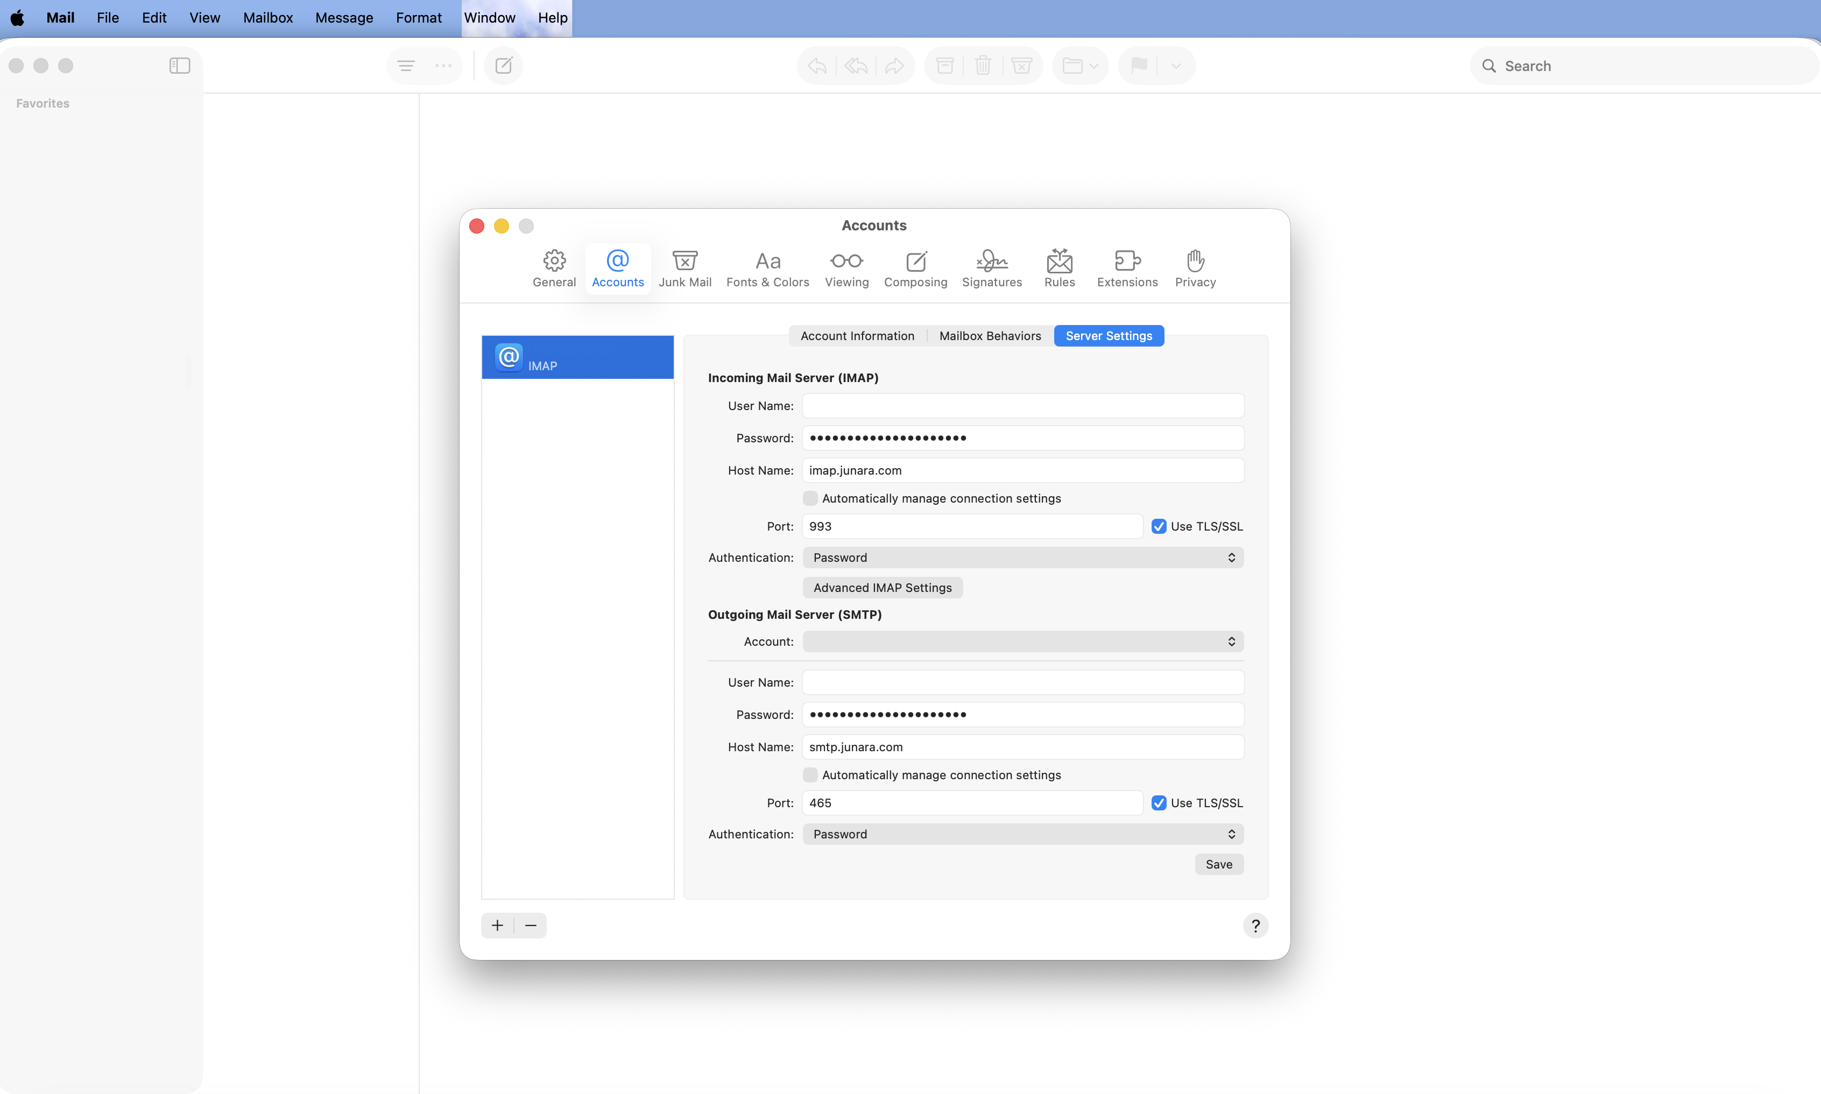1821x1094 pixels.
Task: Expand the move-to folder dropdown chevron
Action: click(x=1093, y=66)
